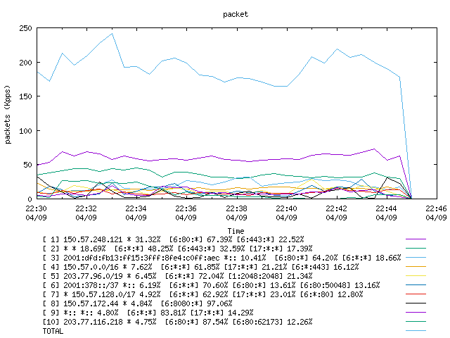Click the 22:30 time tick label
The height and width of the screenshot is (338, 450).
pyautogui.click(x=36, y=208)
